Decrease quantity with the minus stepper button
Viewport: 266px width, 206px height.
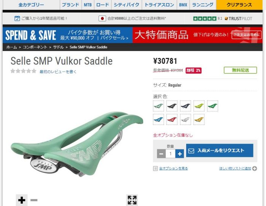(161, 154)
